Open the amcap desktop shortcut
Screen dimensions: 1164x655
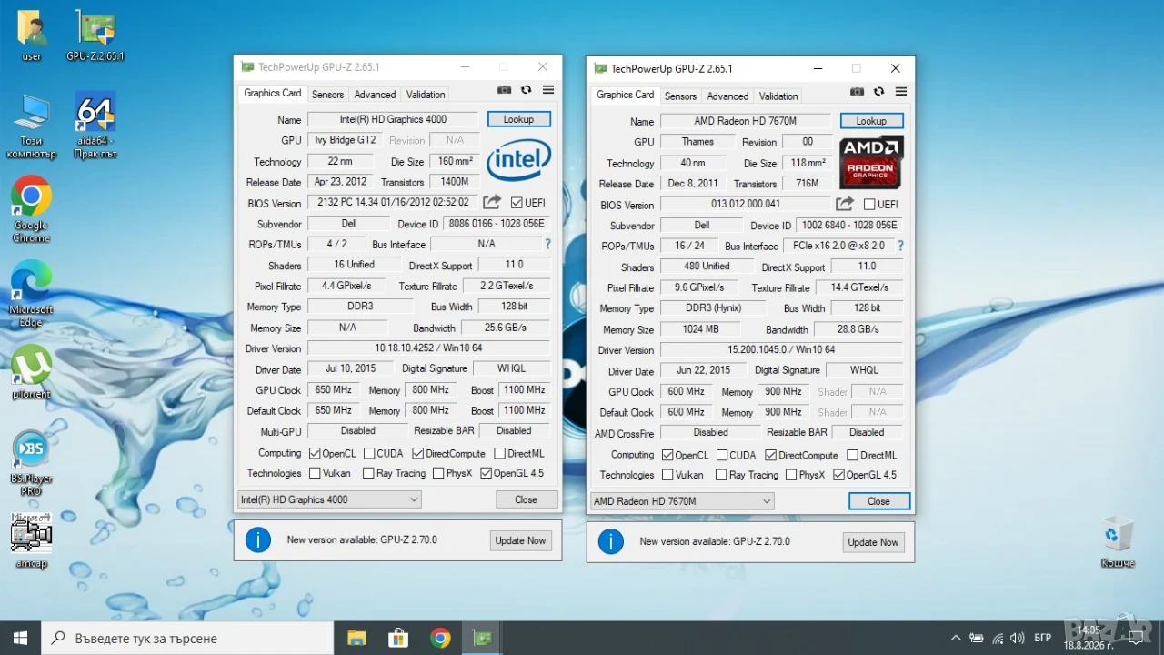coord(31,541)
